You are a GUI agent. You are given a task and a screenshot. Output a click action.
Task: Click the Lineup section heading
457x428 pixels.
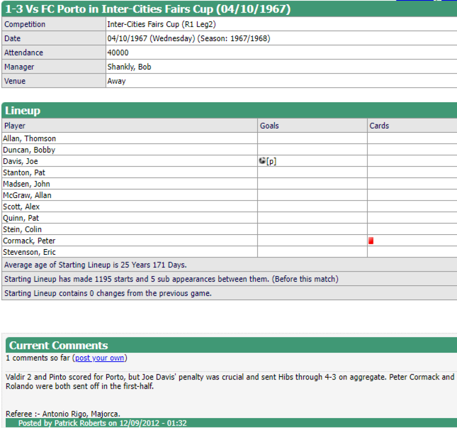pos(22,110)
